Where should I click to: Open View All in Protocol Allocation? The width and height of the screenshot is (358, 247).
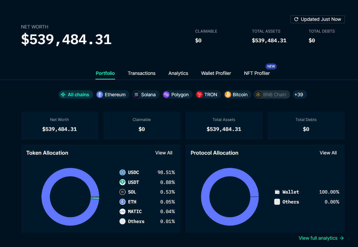coord(328,153)
